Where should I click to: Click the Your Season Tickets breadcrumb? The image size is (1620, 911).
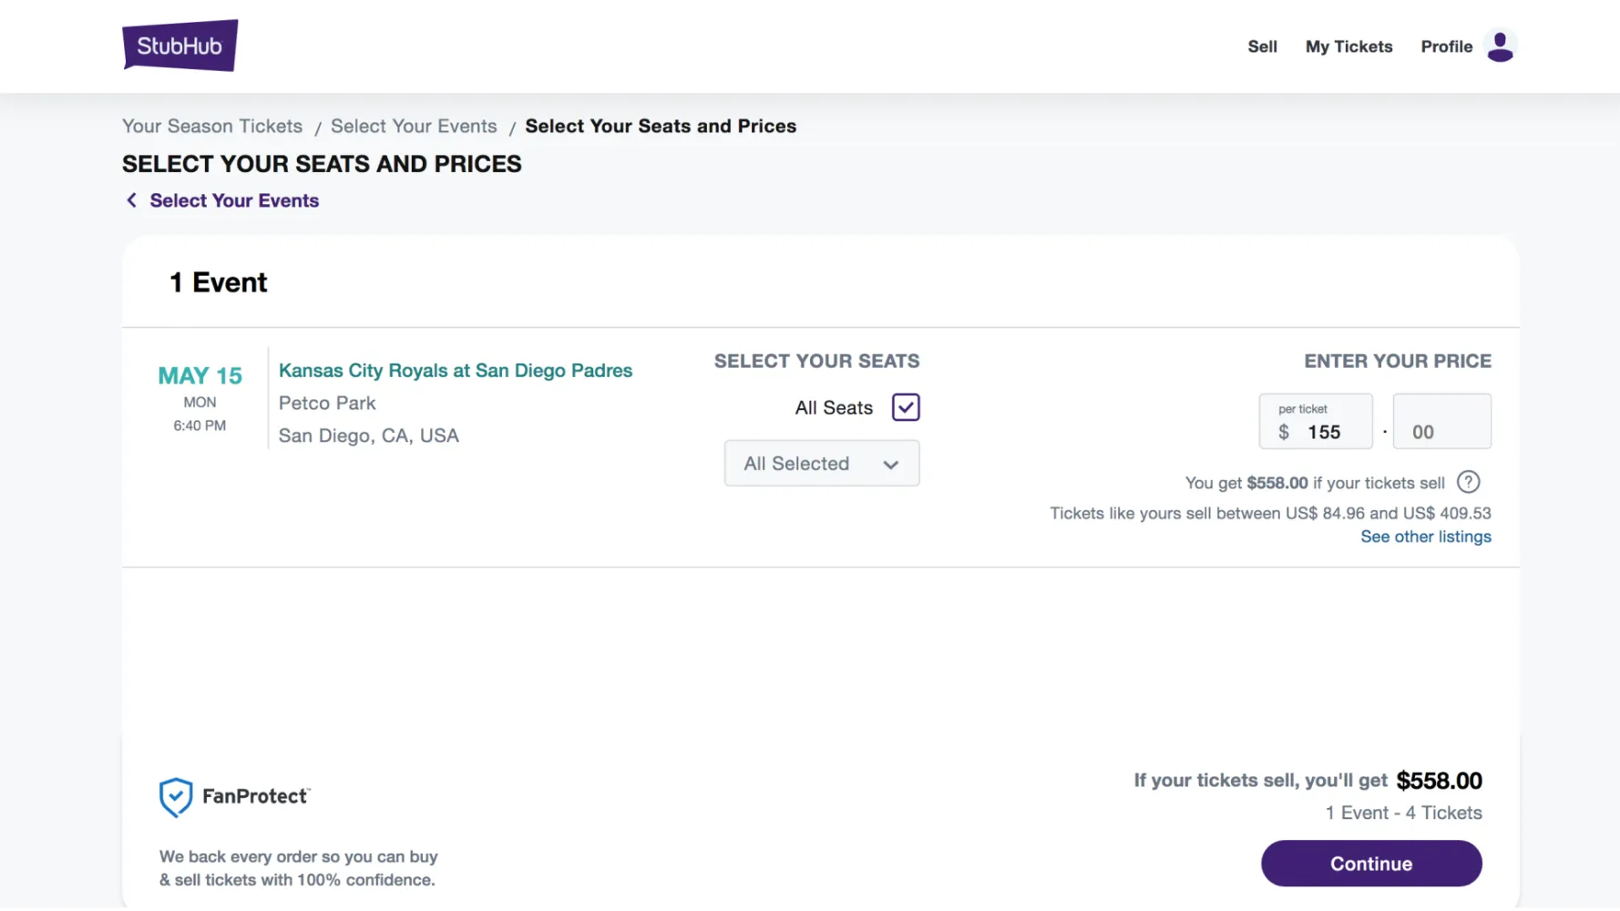click(x=212, y=127)
